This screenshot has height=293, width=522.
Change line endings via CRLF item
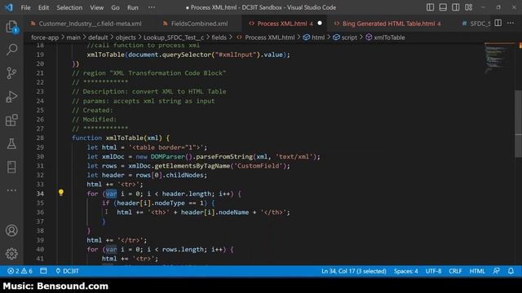click(x=455, y=271)
